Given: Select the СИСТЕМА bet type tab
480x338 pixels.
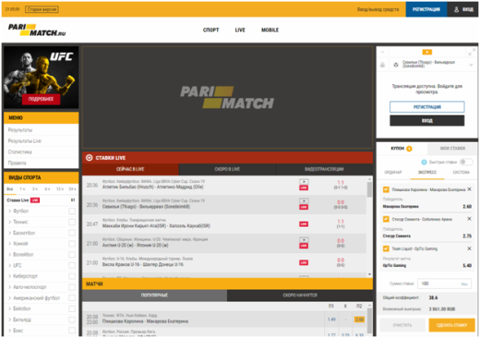Looking at the screenshot, I should (x=461, y=172).
